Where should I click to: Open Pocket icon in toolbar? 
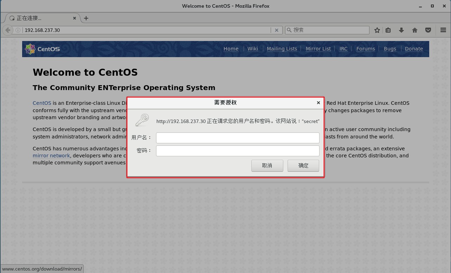pyautogui.click(x=428, y=30)
